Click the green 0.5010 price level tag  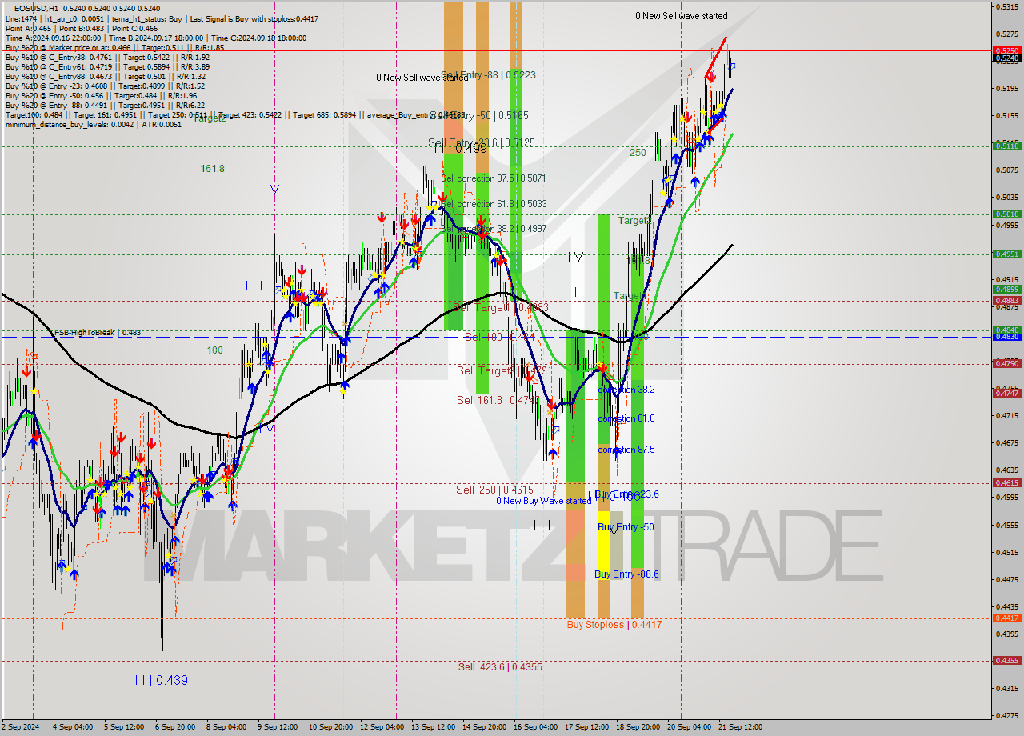pos(1006,214)
